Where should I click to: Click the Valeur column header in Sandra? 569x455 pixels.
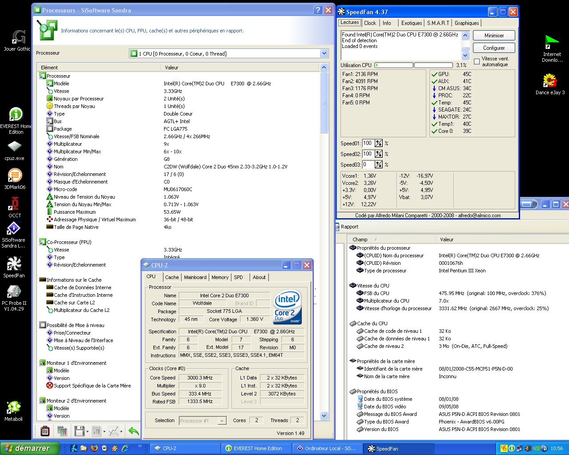point(239,68)
